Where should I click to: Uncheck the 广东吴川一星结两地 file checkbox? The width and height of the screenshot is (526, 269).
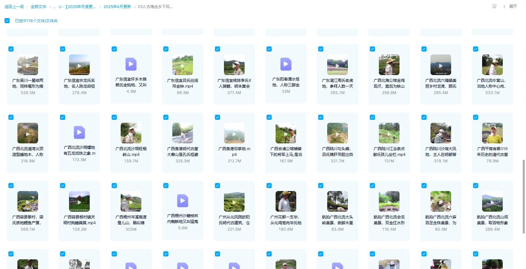click(x=11, y=49)
